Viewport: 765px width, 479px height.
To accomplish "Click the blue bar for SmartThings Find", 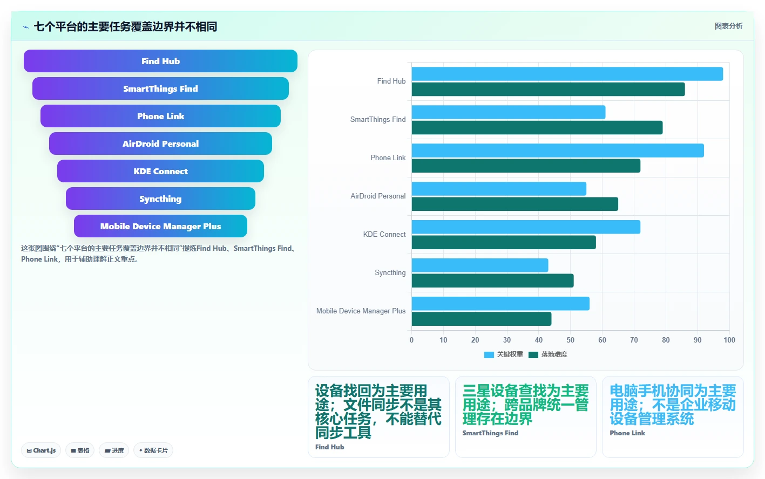I will coord(509,112).
